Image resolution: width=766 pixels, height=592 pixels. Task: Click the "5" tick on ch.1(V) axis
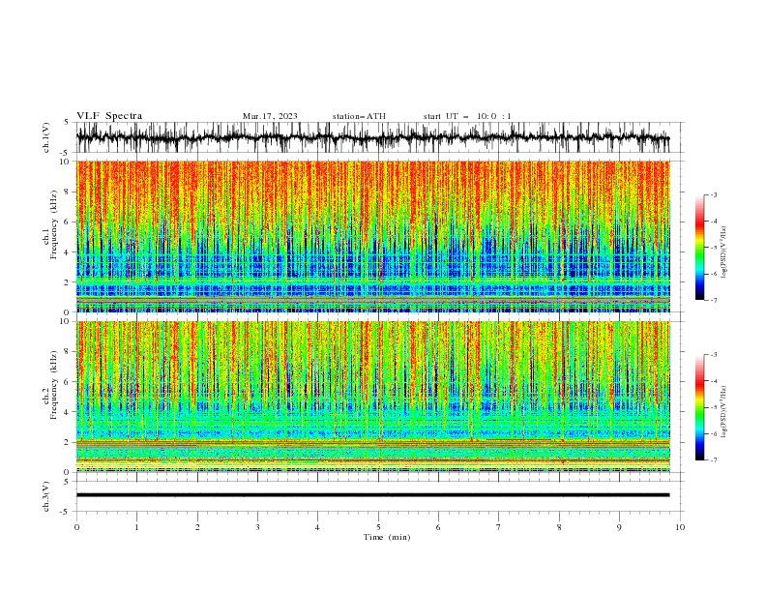[x=66, y=122]
